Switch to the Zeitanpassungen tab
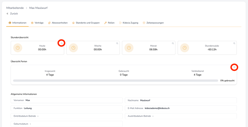This screenshot has height=127, width=248. [153, 23]
